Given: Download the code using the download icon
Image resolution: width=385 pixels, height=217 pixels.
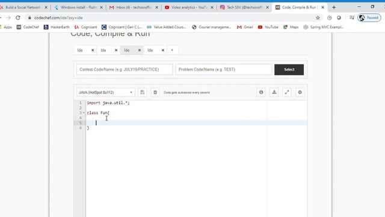Looking at the screenshot, I should click(x=274, y=92).
